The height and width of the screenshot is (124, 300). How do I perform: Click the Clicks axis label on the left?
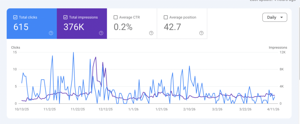pyautogui.click(x=16, y=47)
